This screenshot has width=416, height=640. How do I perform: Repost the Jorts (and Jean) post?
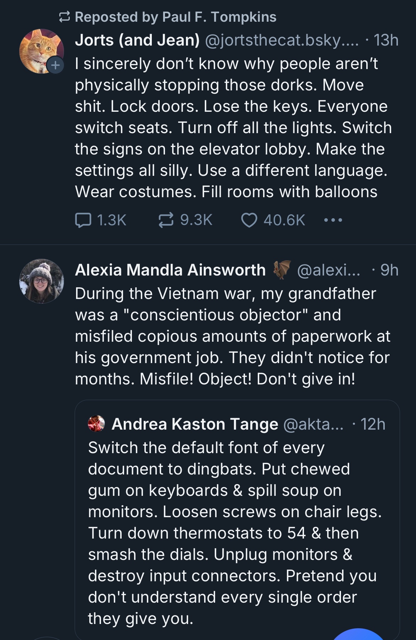coord(166,220)
